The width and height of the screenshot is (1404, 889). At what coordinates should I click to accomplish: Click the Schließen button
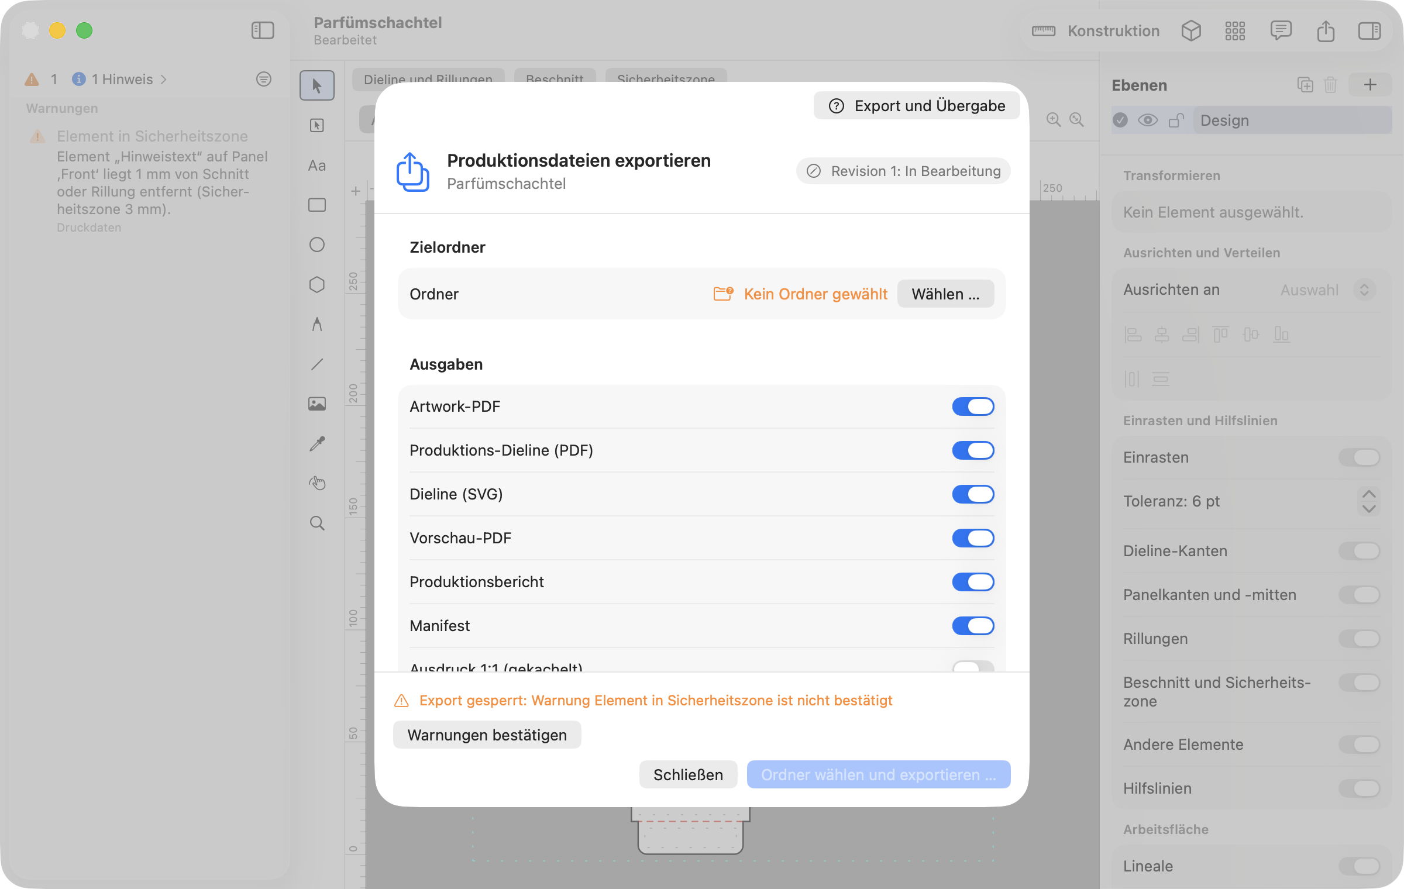688,774
